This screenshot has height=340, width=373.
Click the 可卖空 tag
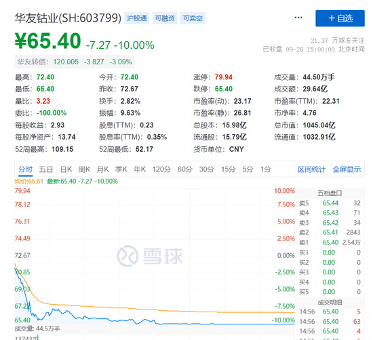193,18
